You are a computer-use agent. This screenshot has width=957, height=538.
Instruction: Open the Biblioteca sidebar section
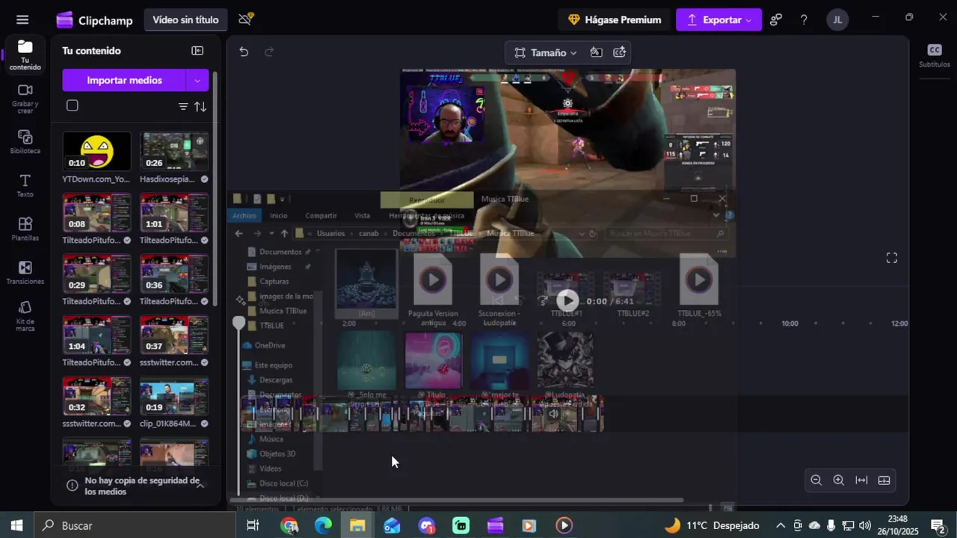(x=25, y=142)
